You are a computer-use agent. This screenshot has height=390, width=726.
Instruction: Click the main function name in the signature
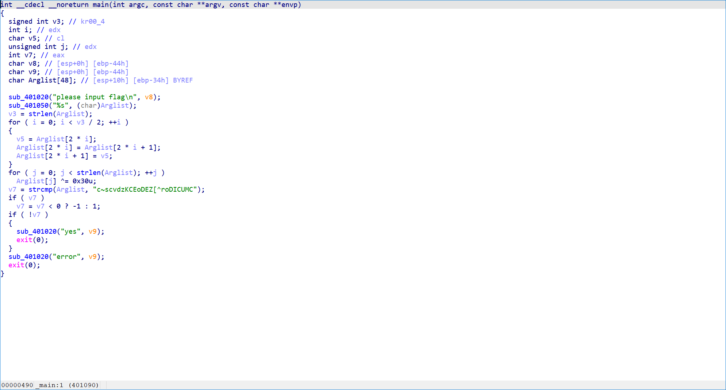tap(100, 5)
